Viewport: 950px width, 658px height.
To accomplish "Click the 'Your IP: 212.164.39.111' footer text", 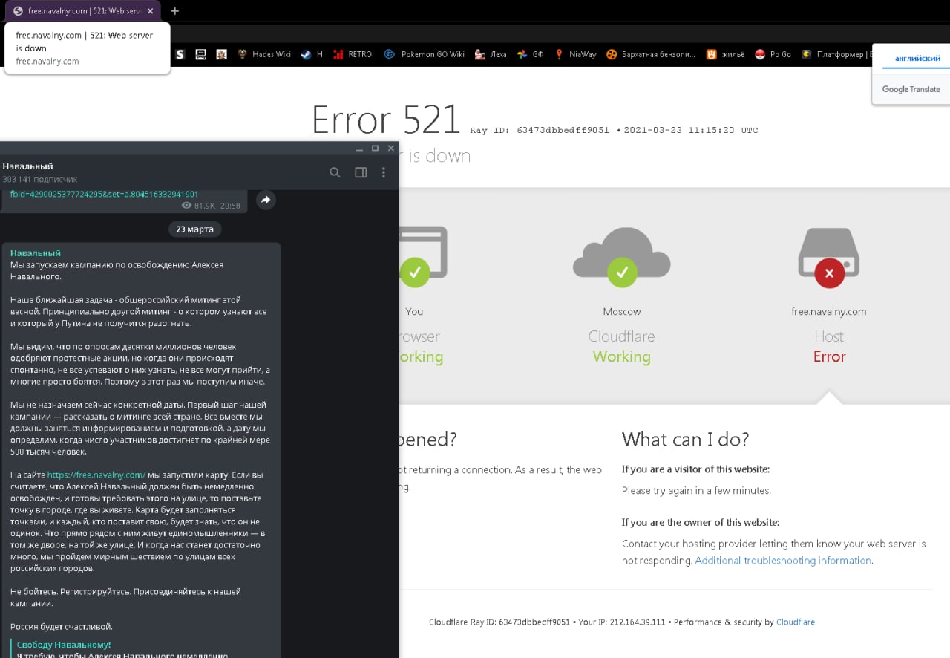I will 622,622.
